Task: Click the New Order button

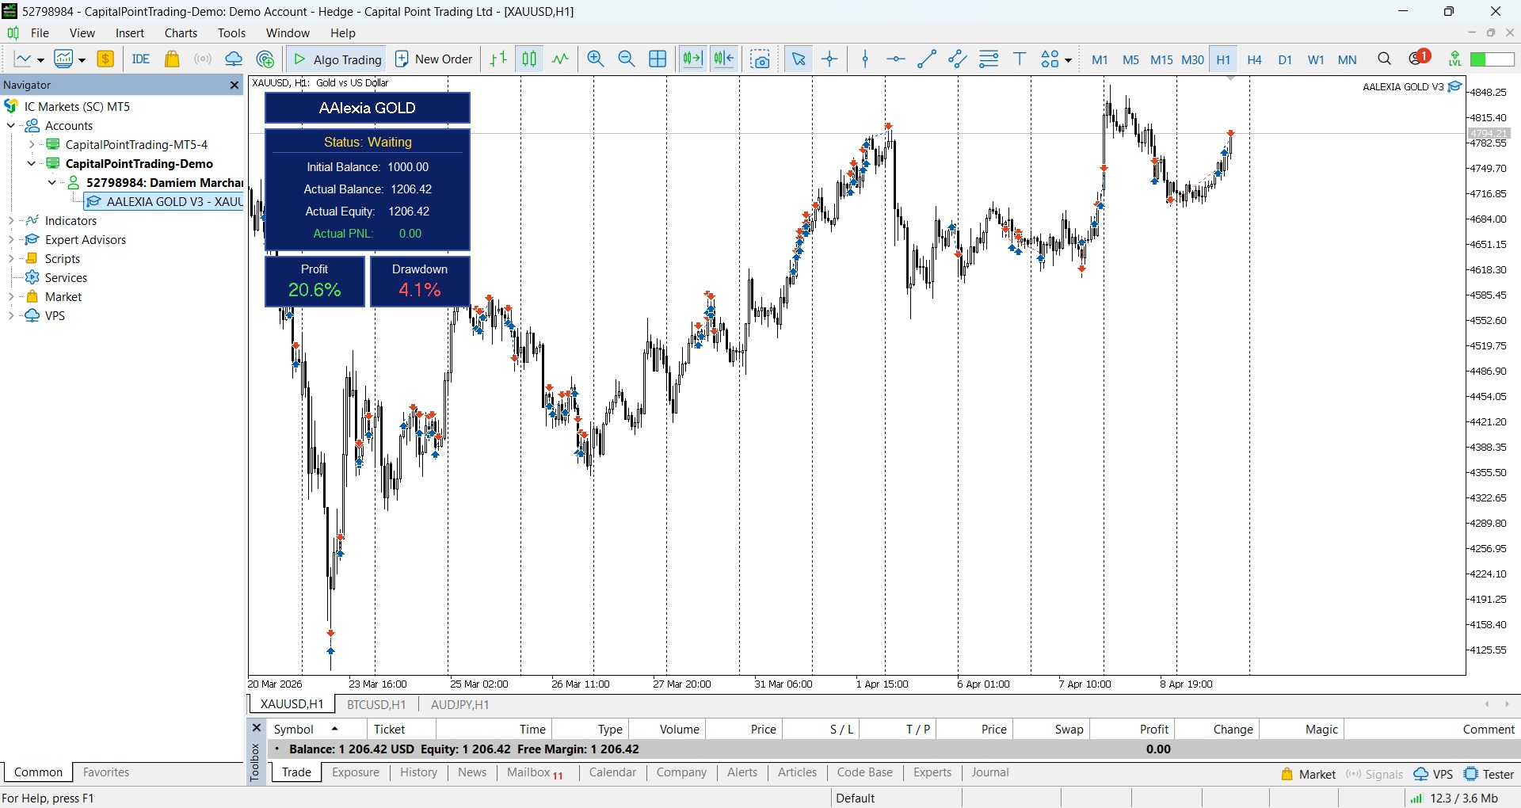Action: [x=434, y=59]
